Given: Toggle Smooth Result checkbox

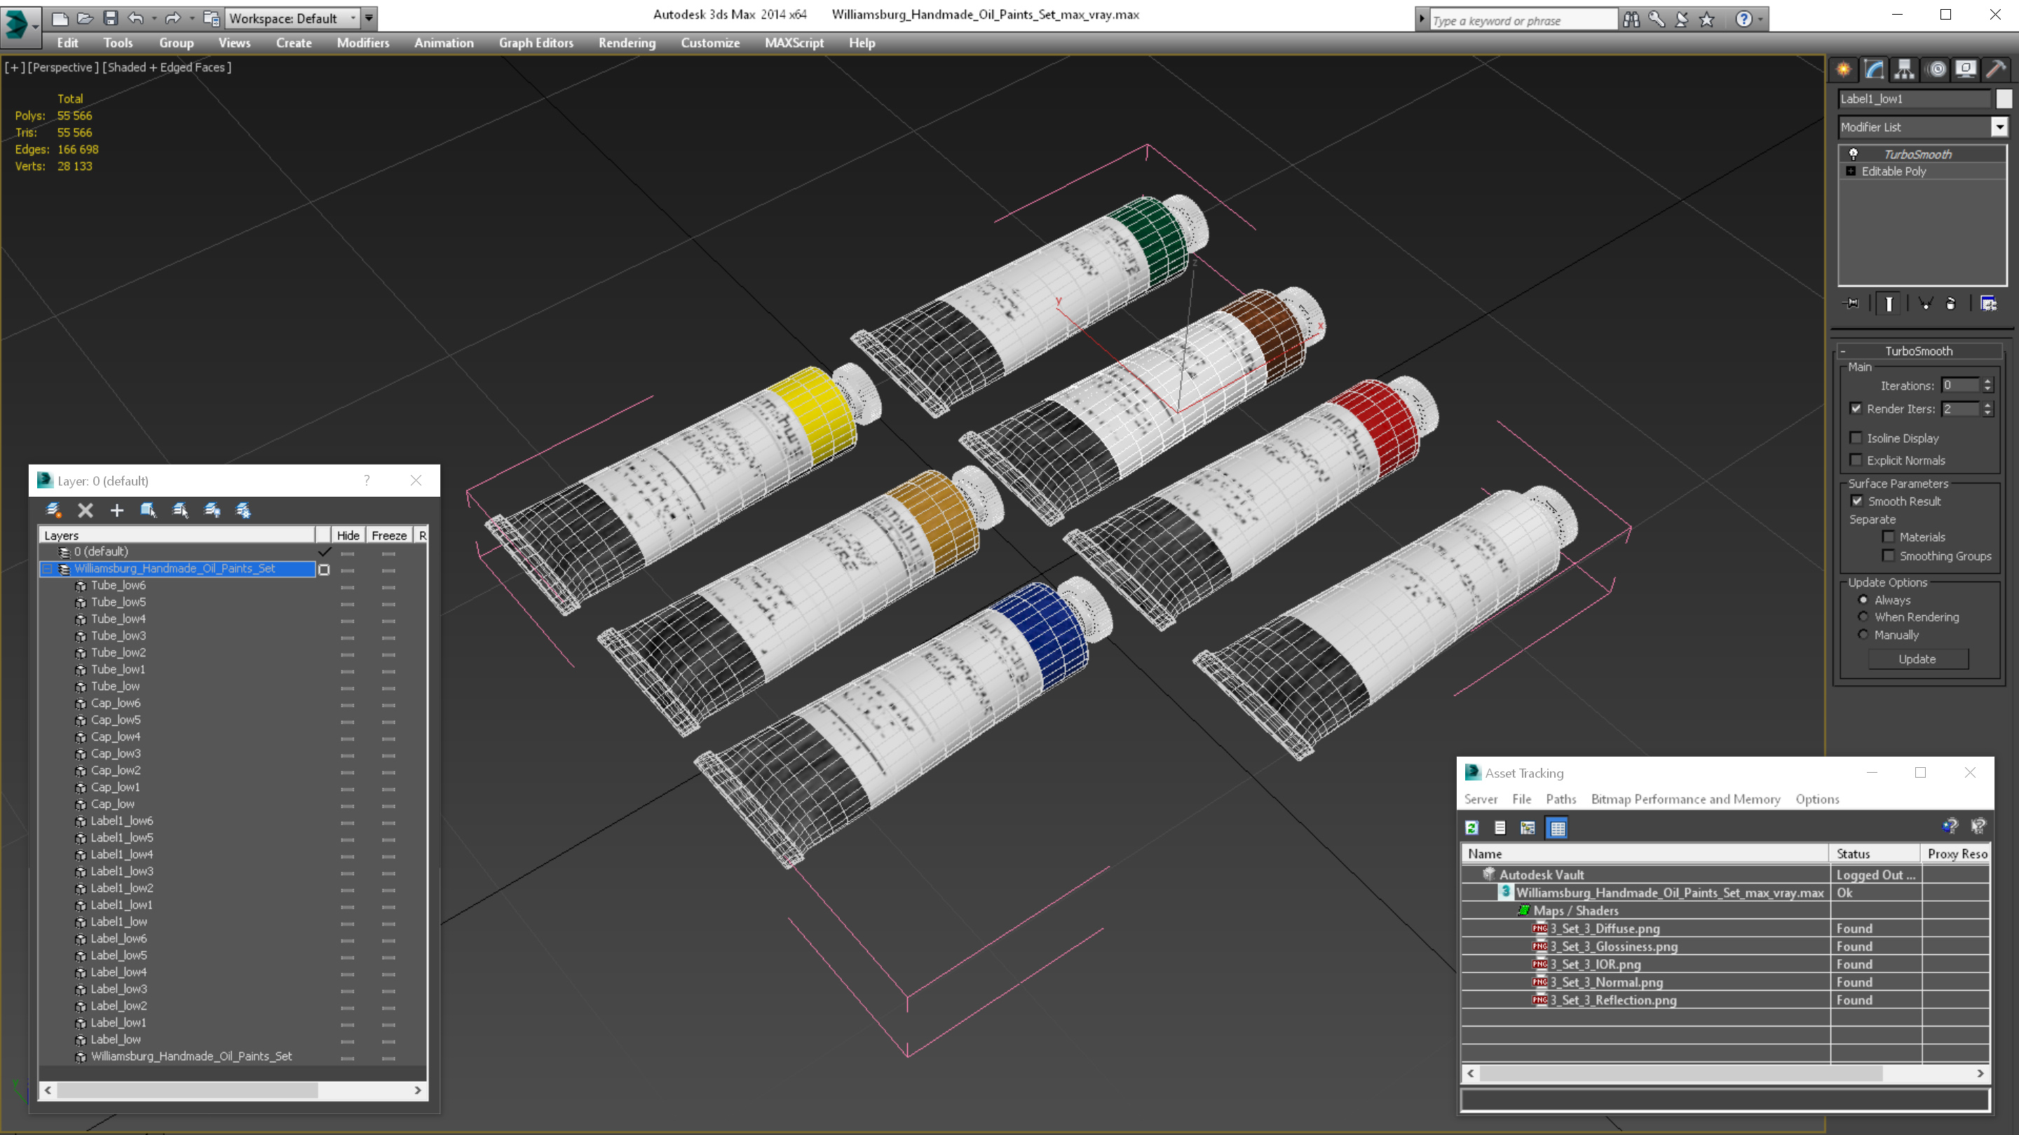Looking at the screenshot, I should [1857, 500].
